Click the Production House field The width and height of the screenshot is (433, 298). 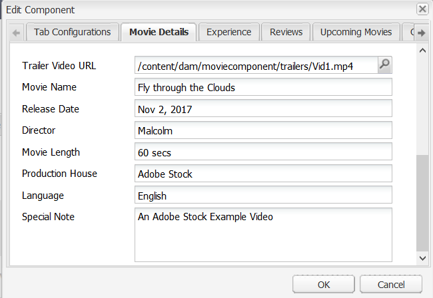[263, 174]
